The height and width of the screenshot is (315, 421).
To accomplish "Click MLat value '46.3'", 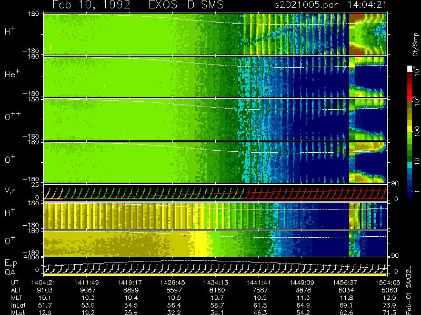I will tap(260, 312).
